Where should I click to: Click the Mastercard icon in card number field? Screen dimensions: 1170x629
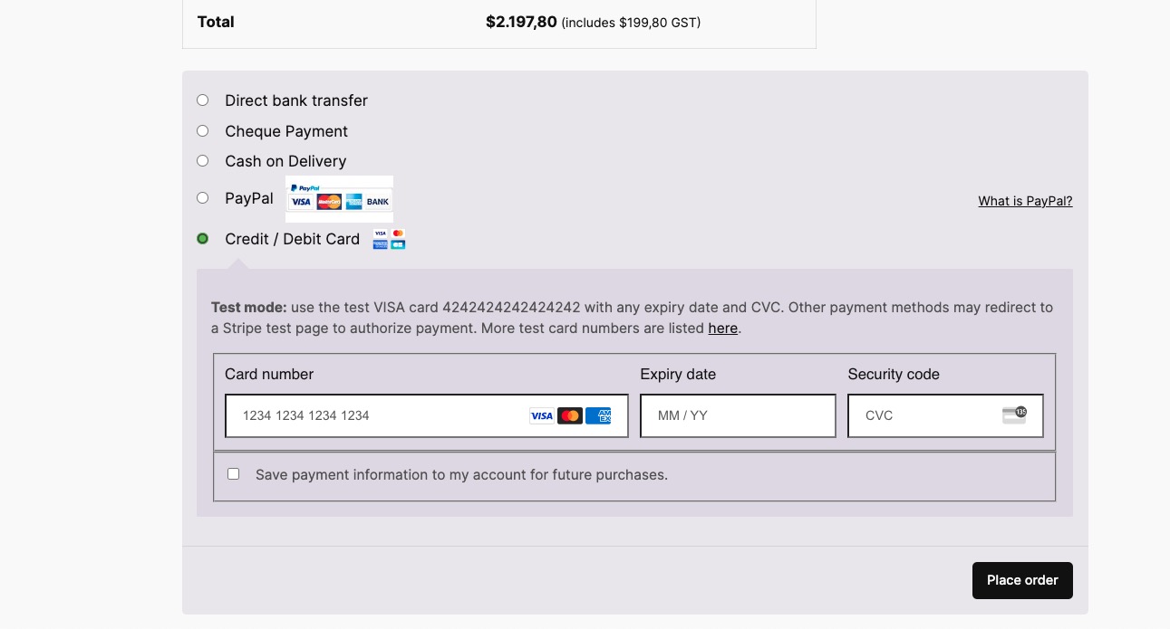pos(570,416)
